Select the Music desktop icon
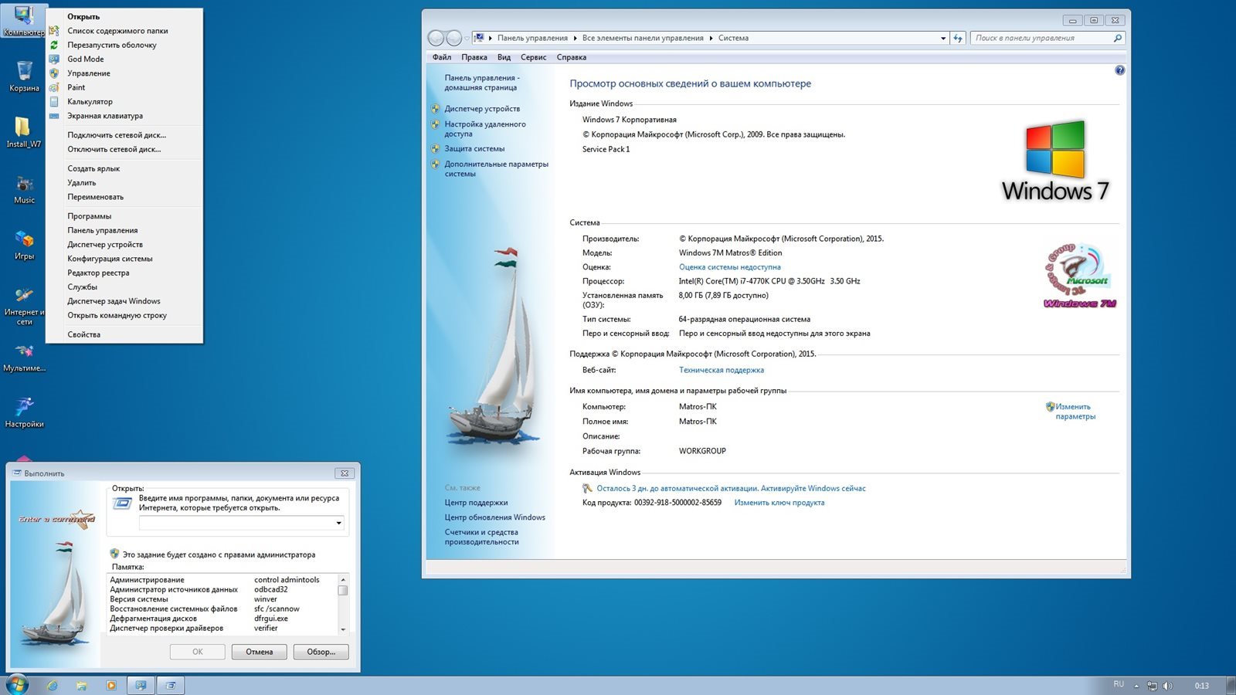 tap(24, 188)
